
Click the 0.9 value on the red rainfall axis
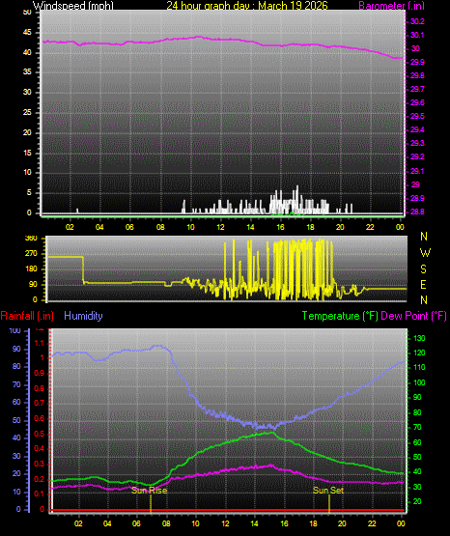coord(40,373)
